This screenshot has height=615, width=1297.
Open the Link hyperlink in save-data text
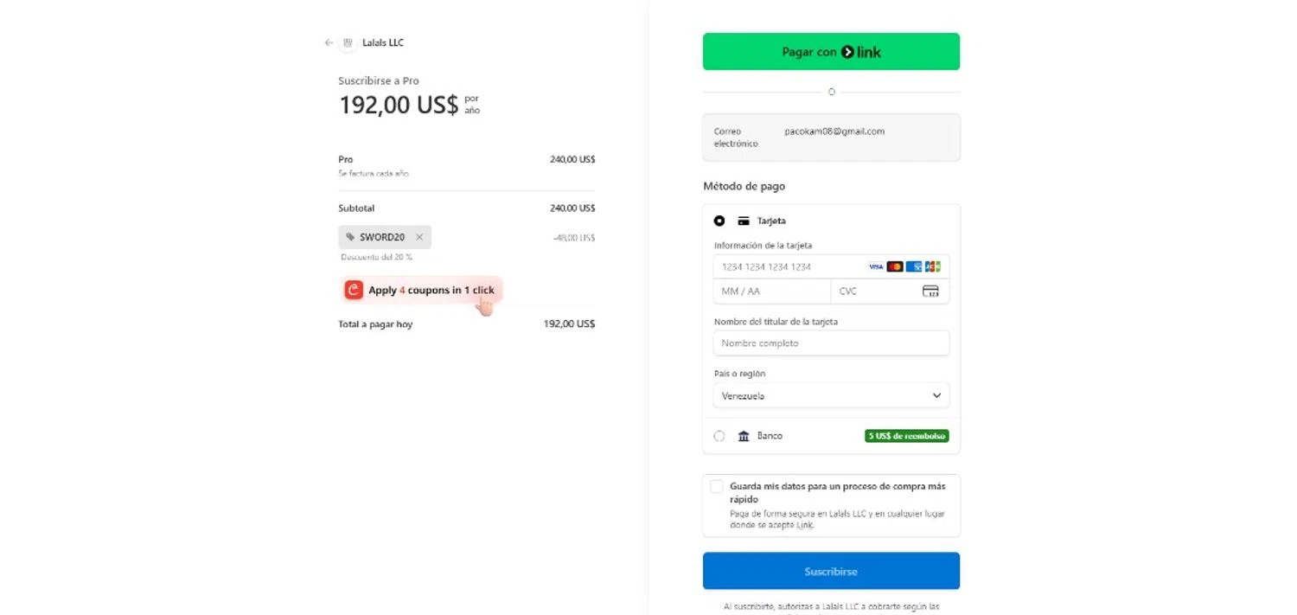[804, 525]
